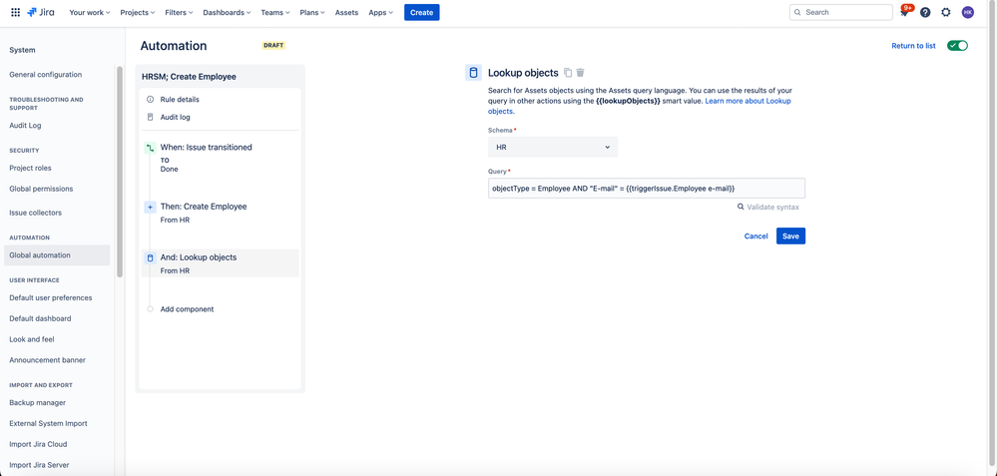
Task: Open the help question mark icon
Action: [925, 12]
